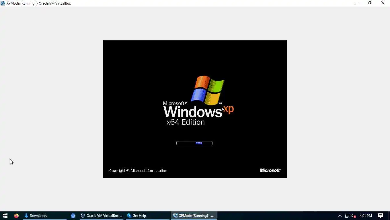The image size is (390, 220).
Task: Restore down the XPMode VirtualBox window
Action: (x=370, y=3)
